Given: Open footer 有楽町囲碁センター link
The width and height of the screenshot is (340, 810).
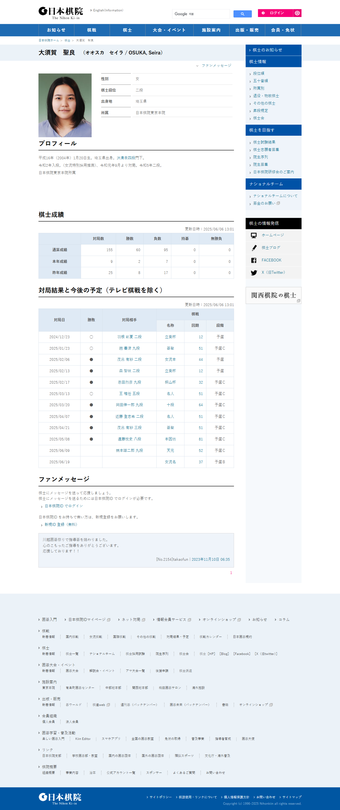Looking at the screenshot, I should tap(80, 688).
